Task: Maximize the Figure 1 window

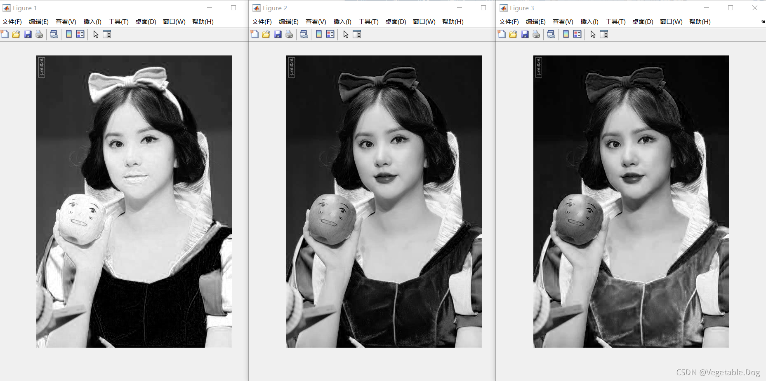Action: click(233, 8)
